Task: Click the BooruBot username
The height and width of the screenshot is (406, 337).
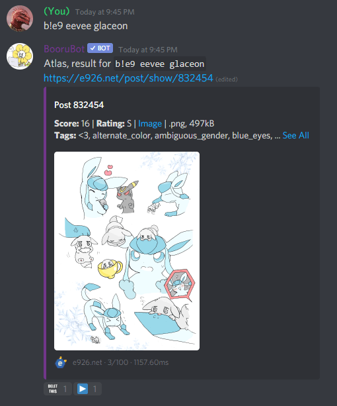Action: [64, 48]
